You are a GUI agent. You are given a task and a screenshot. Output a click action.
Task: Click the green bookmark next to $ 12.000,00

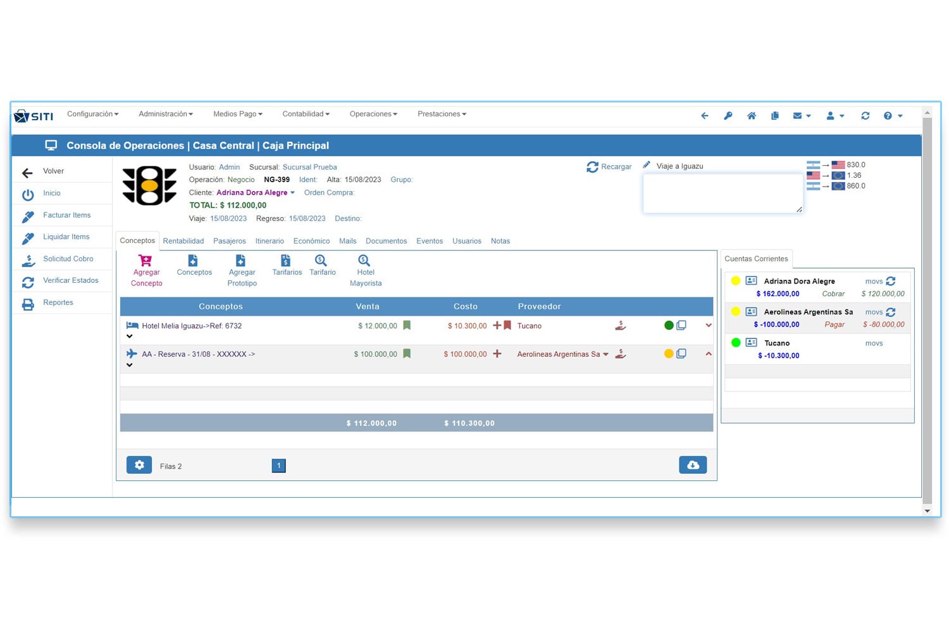coord(407,325)
